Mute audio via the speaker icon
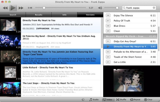This screenshot has width=160, height=102. [x=100, y=8]
